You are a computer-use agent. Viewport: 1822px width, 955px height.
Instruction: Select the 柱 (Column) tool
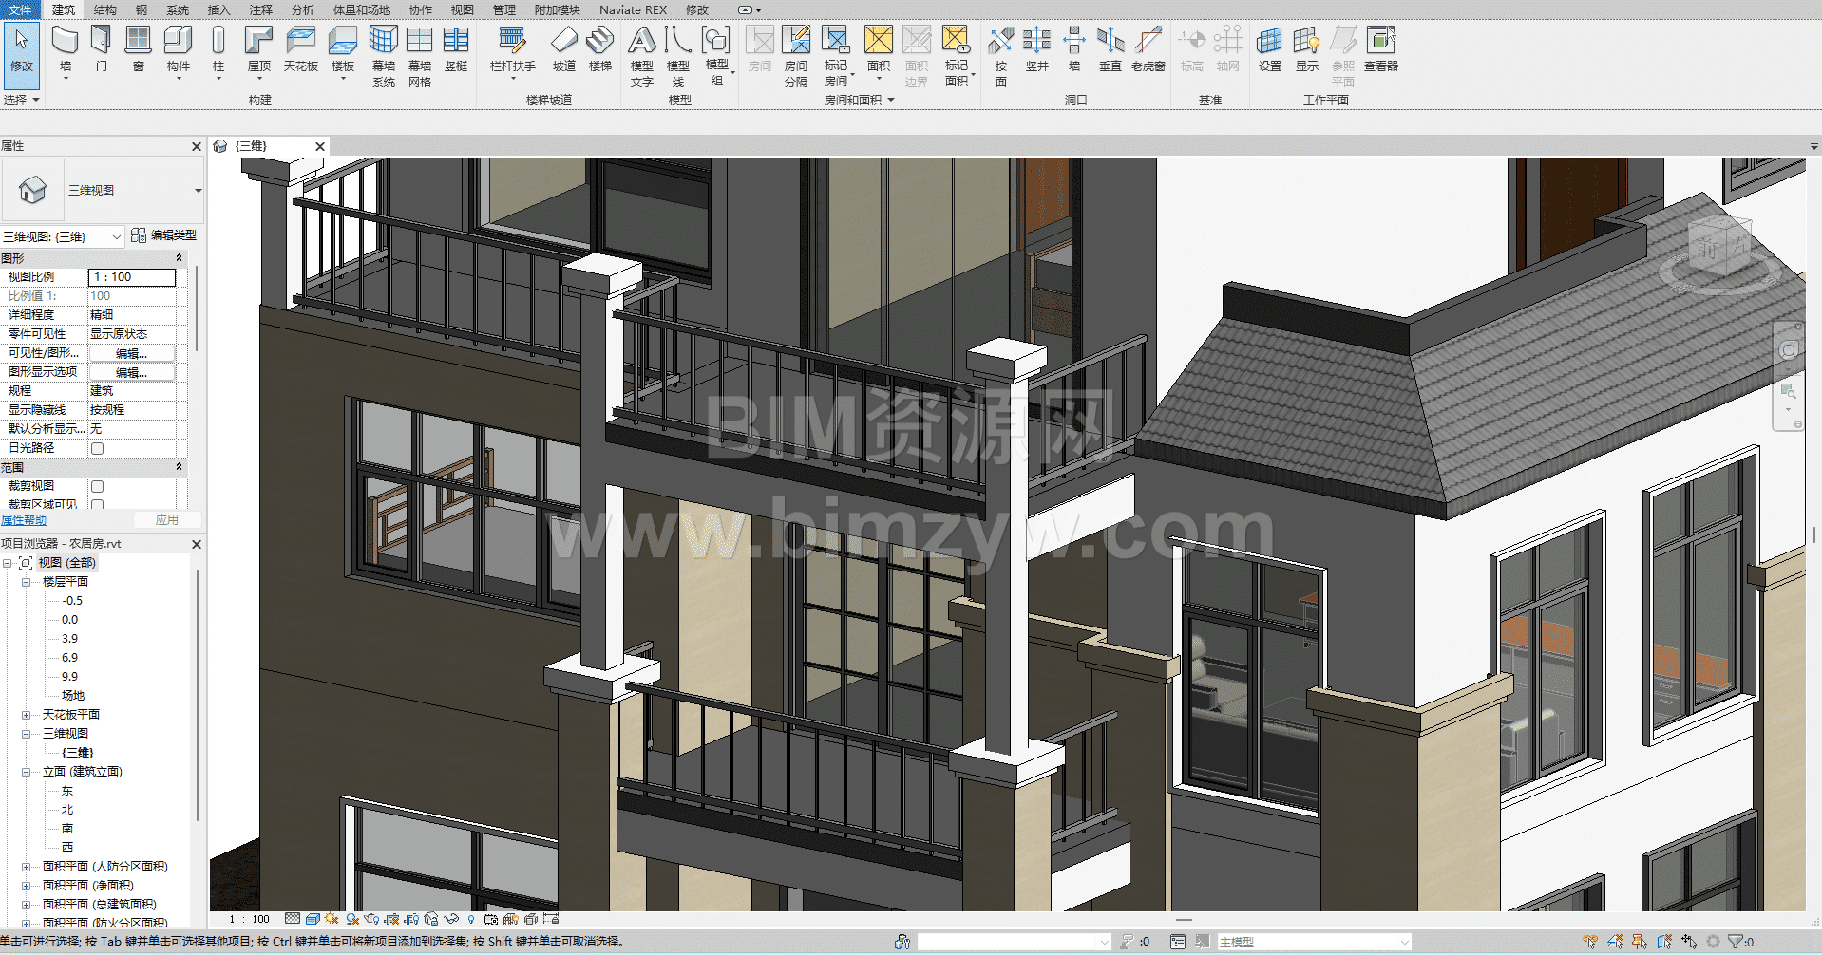click(218, 49)
